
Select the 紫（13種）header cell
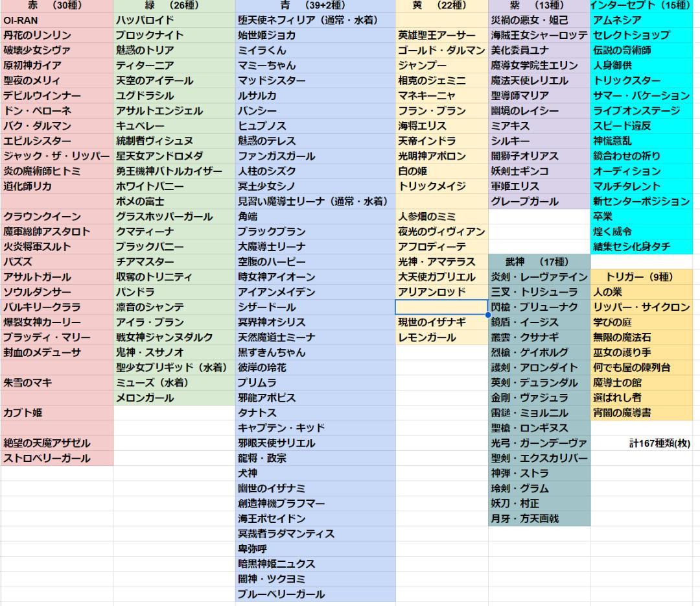coord(538,6)
